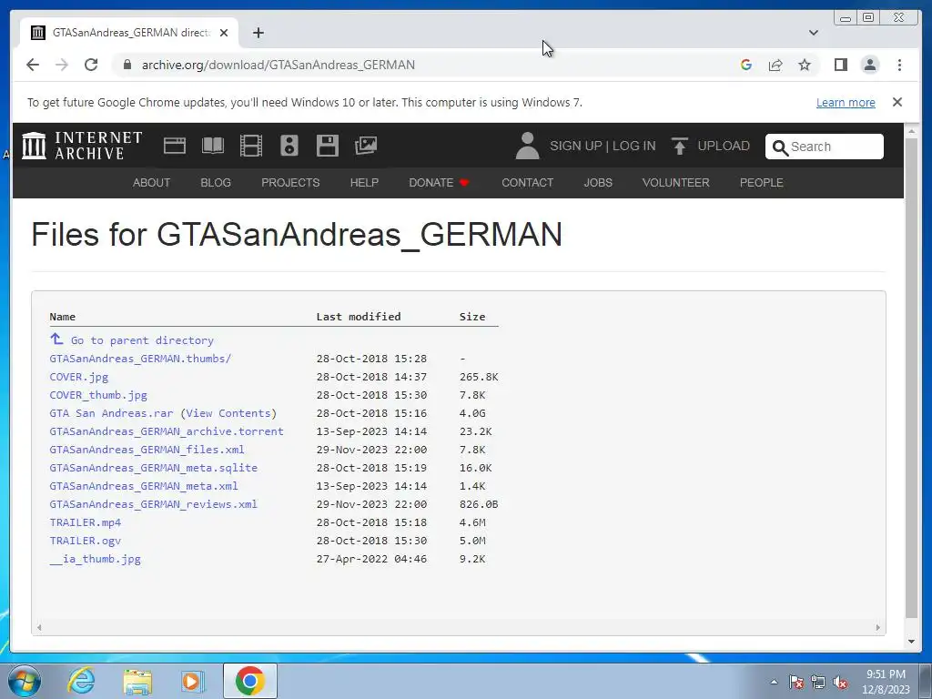This screenshot has height=699, width=932.
Task: Open Windows Explorer from the taskbar
Action: pos(137,681)
